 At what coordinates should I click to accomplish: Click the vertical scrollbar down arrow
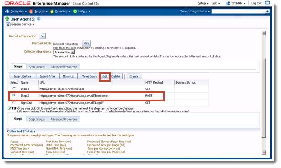point(264,152)
